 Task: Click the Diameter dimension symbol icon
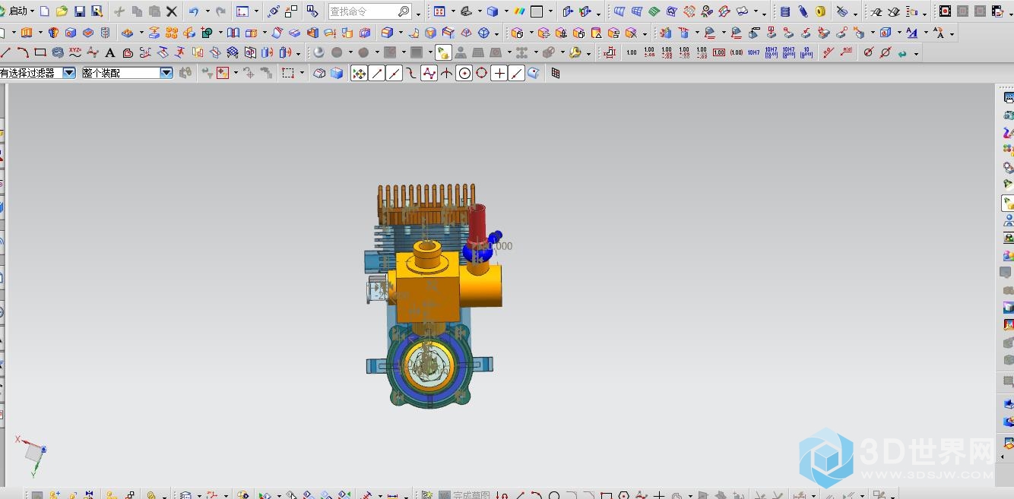click(x=868, y=52)
